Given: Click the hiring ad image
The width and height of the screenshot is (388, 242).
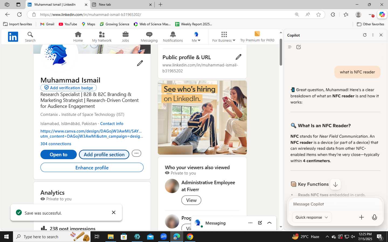Looking at the screenshot, I should (x=202, y=118).
